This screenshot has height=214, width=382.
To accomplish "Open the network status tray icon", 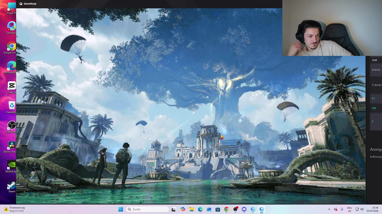I will tap(357, 209).
